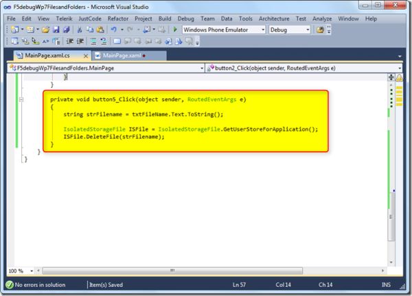The width and height of the screenshot is (412, 296).
Task: Click the 'string strFilename' code line
Action: [x=144, y=115]
